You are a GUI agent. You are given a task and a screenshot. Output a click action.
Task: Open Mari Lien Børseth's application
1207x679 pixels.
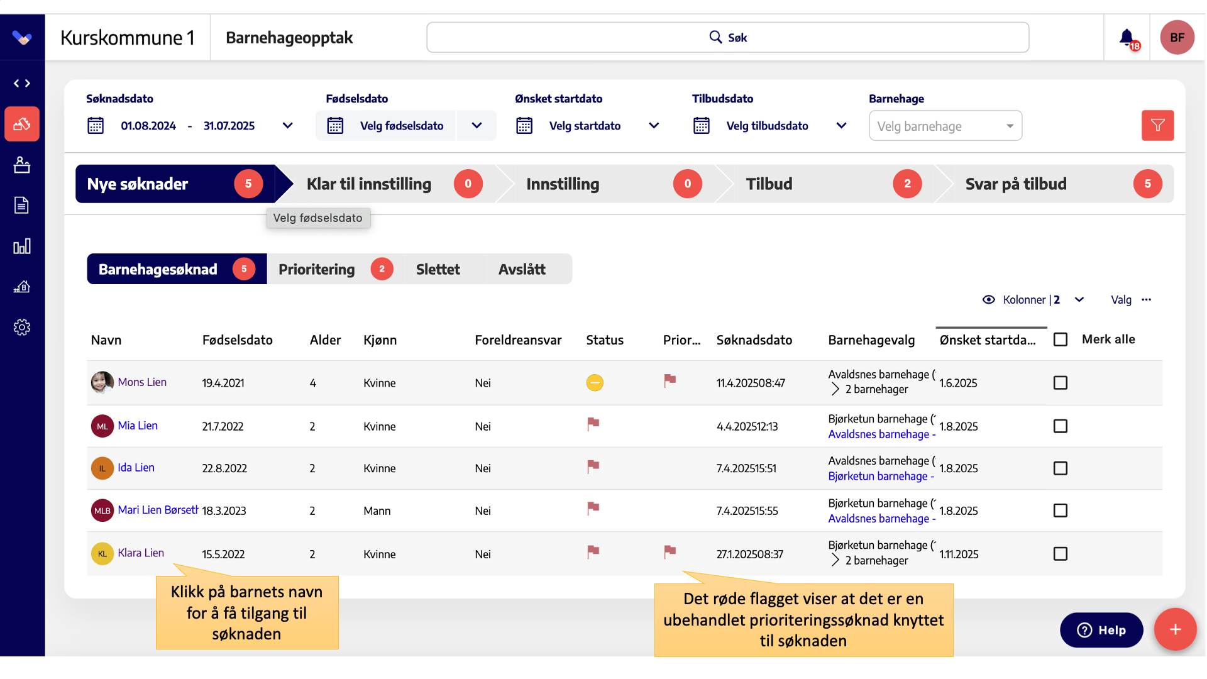[x=158, y=510]
